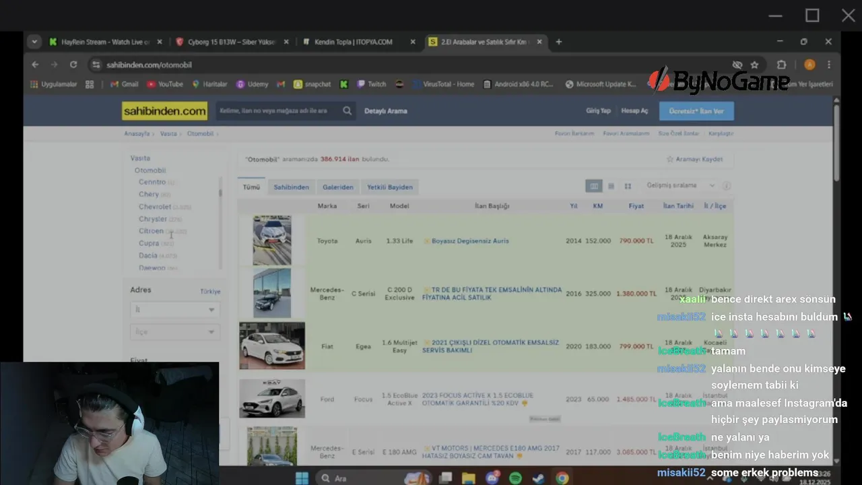Close the Kendin Topla ITOPYA.COM tab
The height and width of the screenshot is (485, 862).
[x=413, y=42]
